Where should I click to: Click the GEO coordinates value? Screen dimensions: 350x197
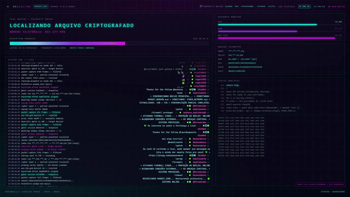click(243, 59)
